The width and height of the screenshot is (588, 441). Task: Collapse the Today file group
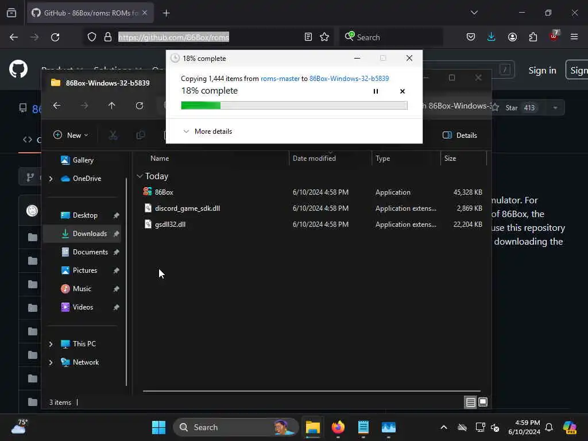140,176
